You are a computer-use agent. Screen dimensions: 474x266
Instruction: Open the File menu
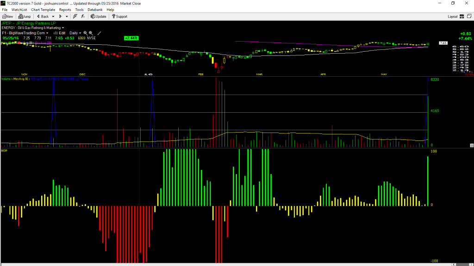point(5,10)
